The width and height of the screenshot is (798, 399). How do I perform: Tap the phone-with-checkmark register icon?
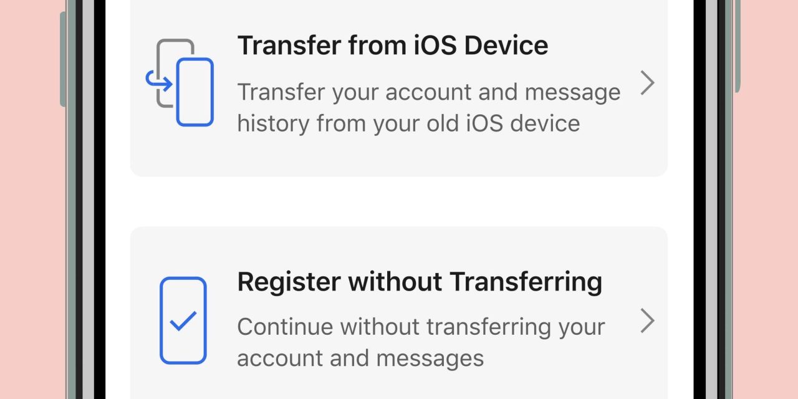(x=183, y=320)
